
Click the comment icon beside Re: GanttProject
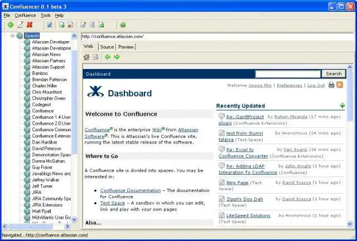221,116
